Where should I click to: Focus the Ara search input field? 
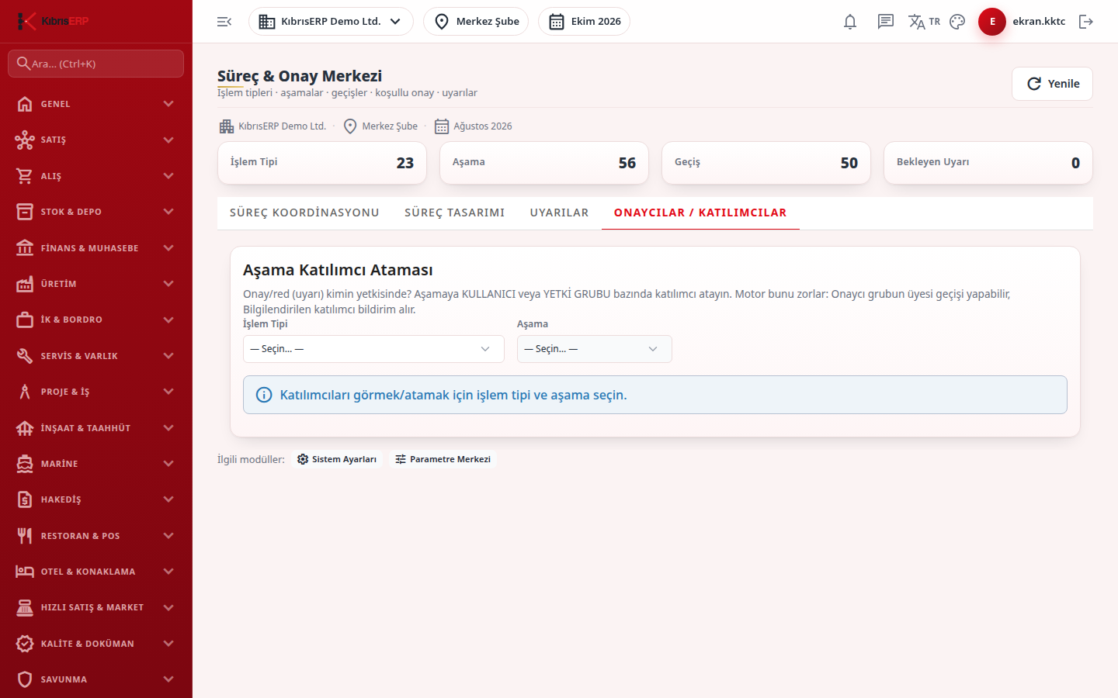96,64
